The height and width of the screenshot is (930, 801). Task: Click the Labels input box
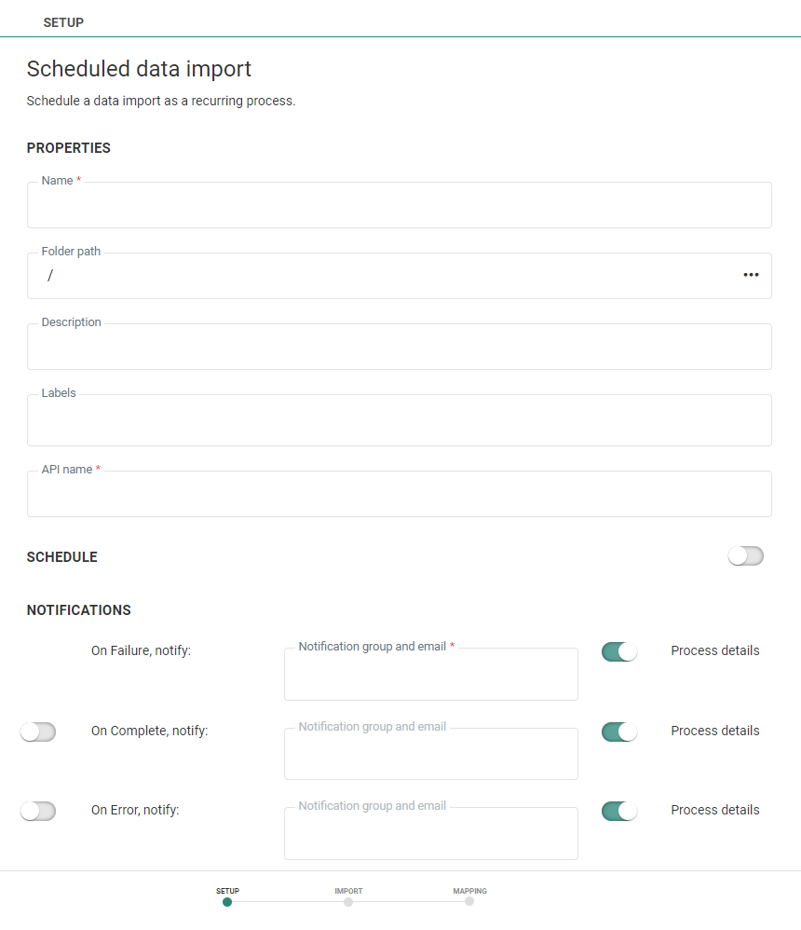point(399,422)
